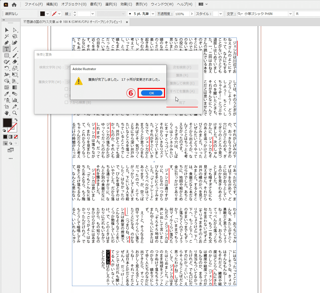Open the スタイル graphic style dropdown

pos(221,14)
